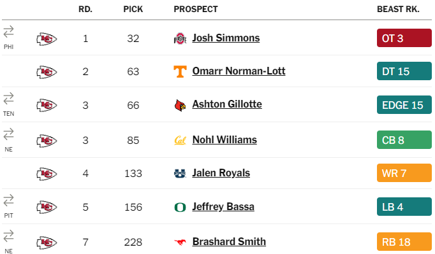Screen dimensions: 435x254
Task: Click the PHI trade arrows icon
Action: point(8,32)
